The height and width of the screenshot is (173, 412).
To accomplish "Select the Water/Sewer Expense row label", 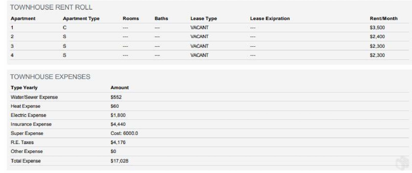I will coord(34,97).
